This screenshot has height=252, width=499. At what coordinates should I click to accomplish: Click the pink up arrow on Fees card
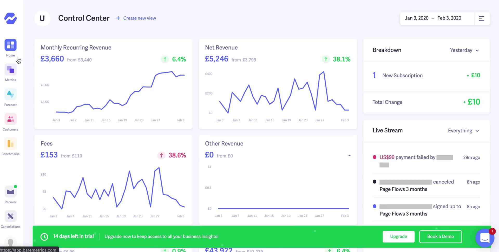(x=161, y=155)
